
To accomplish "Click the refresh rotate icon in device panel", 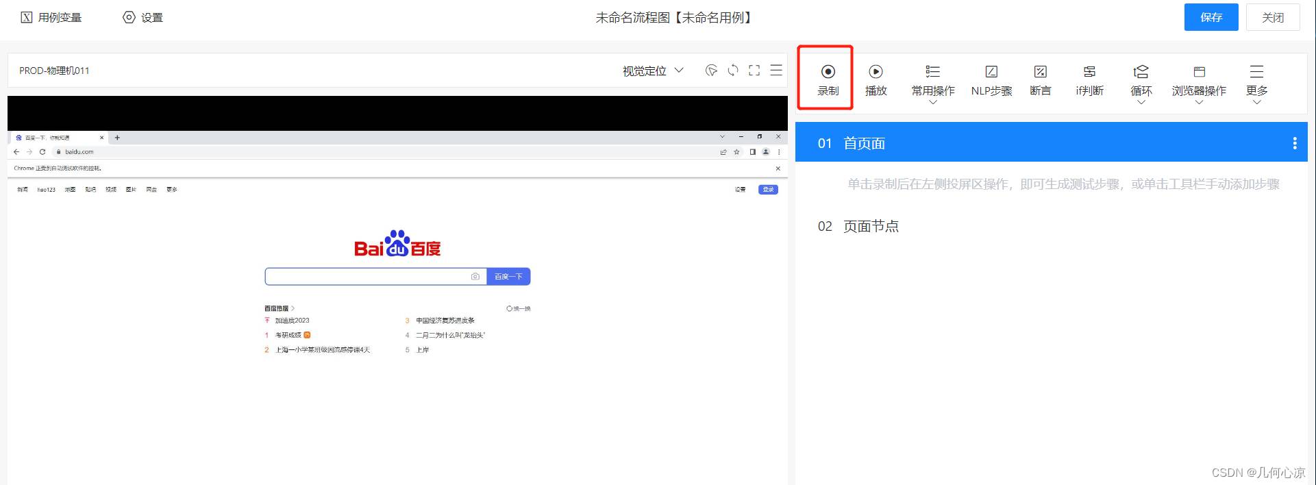I will pyautogui.click(x=733, y=70).
